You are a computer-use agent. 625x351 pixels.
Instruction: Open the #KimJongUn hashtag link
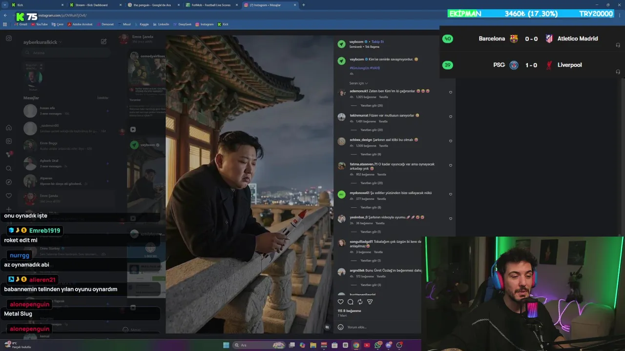click(359, 68)
